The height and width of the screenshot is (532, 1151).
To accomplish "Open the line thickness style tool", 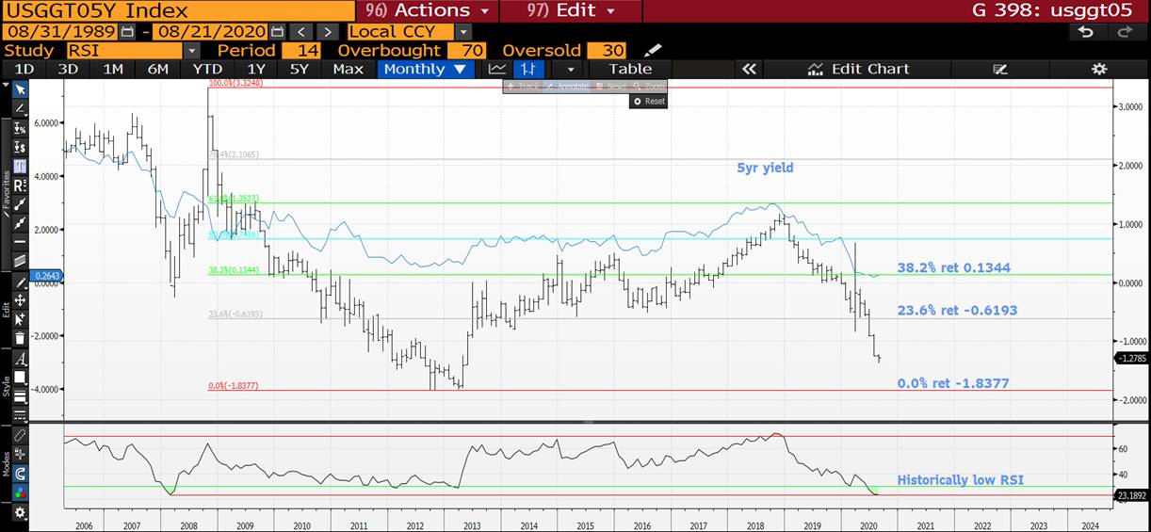I will (20, 396).
